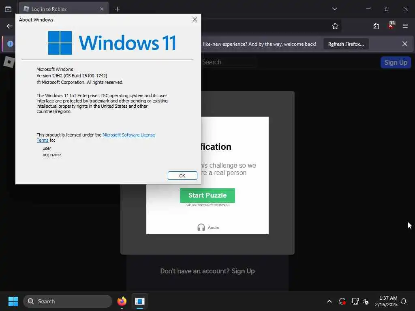Open Microsoft Software License Terms link
The image size is (415, 311).
[x=128, y=135]
